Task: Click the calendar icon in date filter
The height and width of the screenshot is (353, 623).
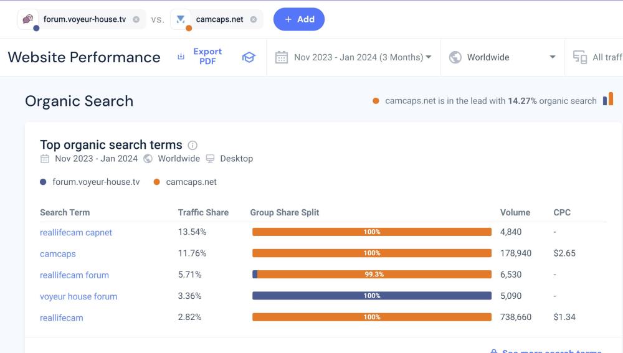Action: [x=282, y=57]
